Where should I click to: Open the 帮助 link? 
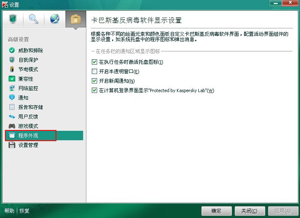[x=9, y=211]
